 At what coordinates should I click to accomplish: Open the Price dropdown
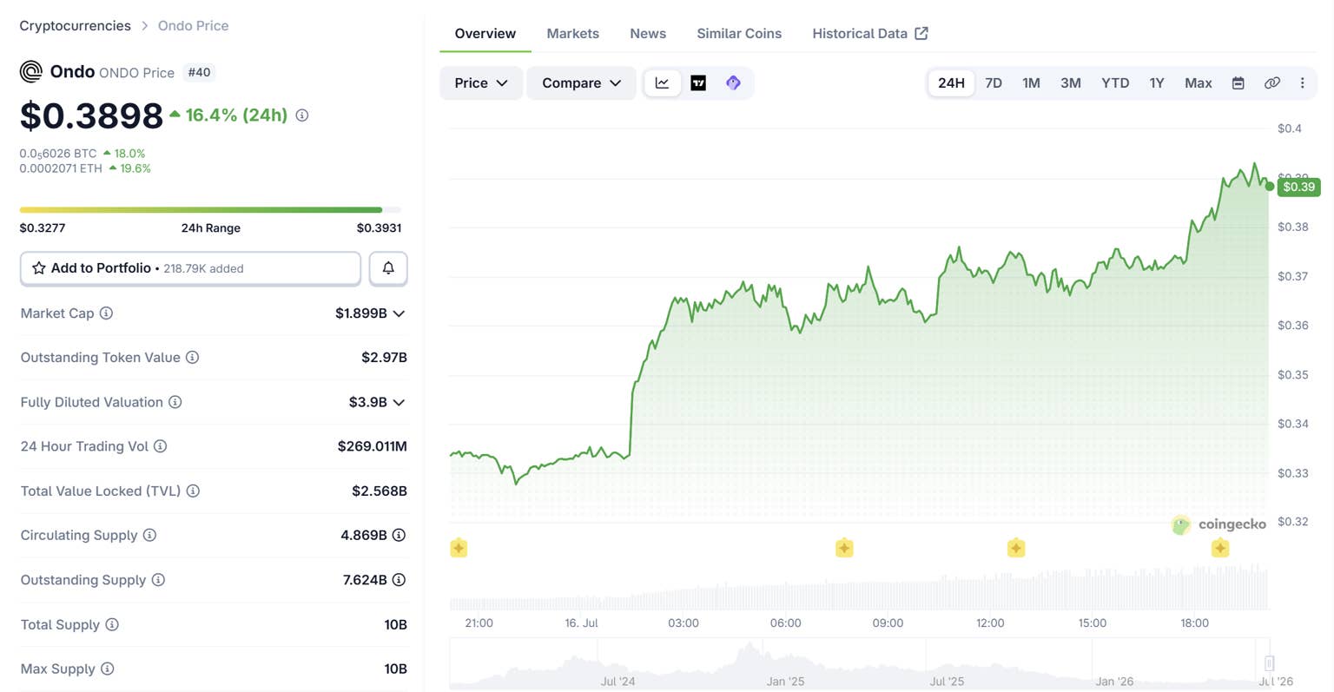(x=481, y=83)
